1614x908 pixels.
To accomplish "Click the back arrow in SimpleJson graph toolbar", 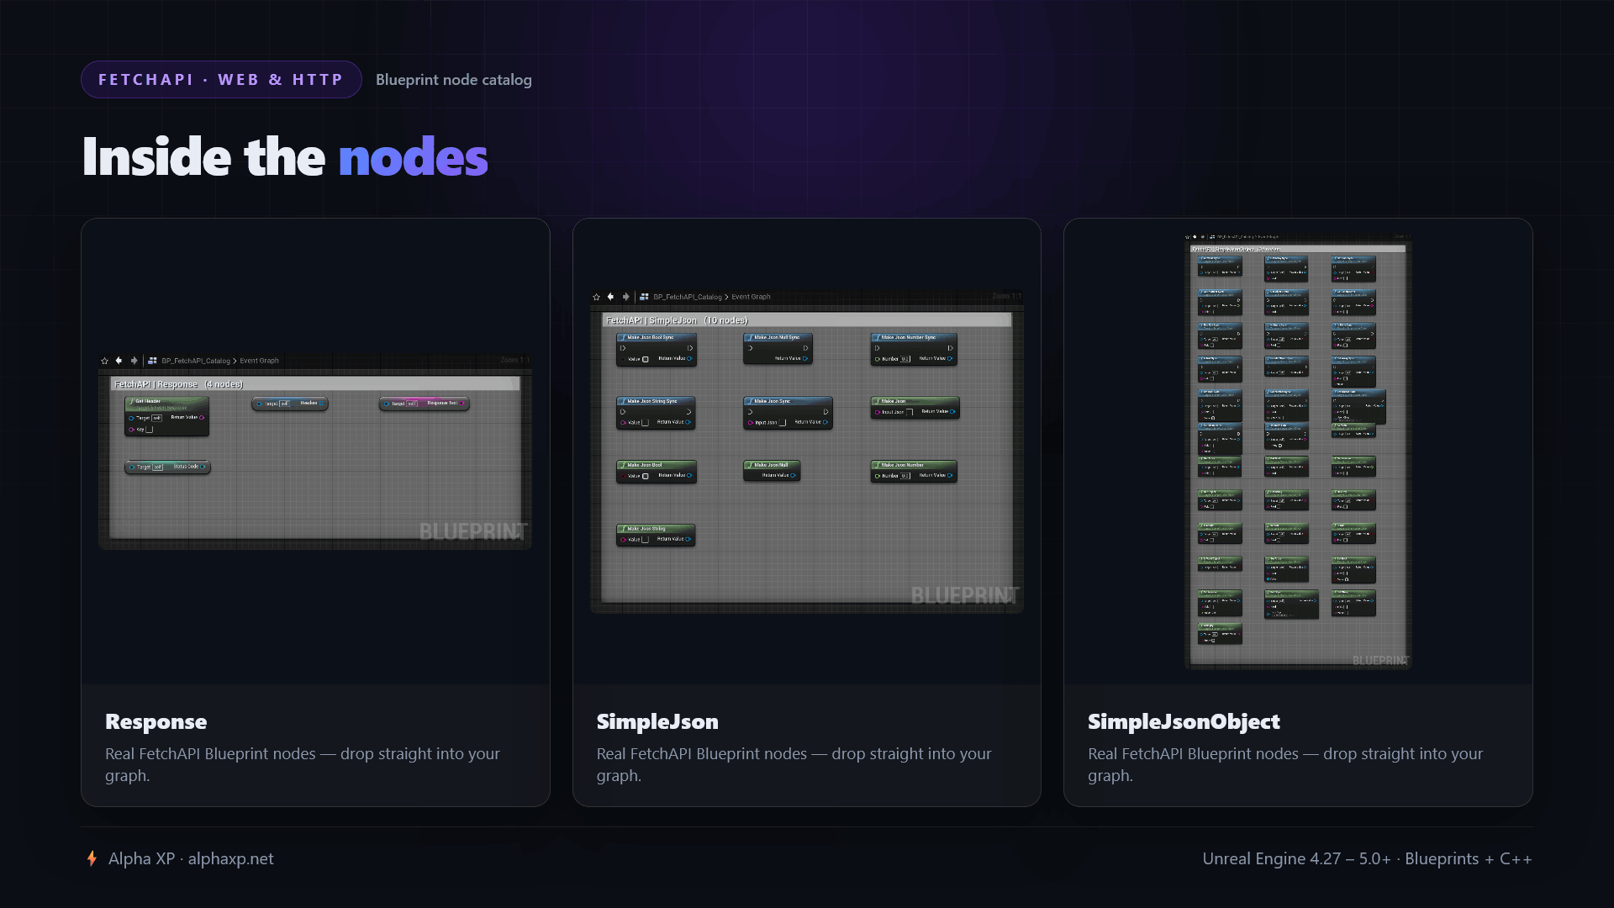I will click(x=611, y=297).
